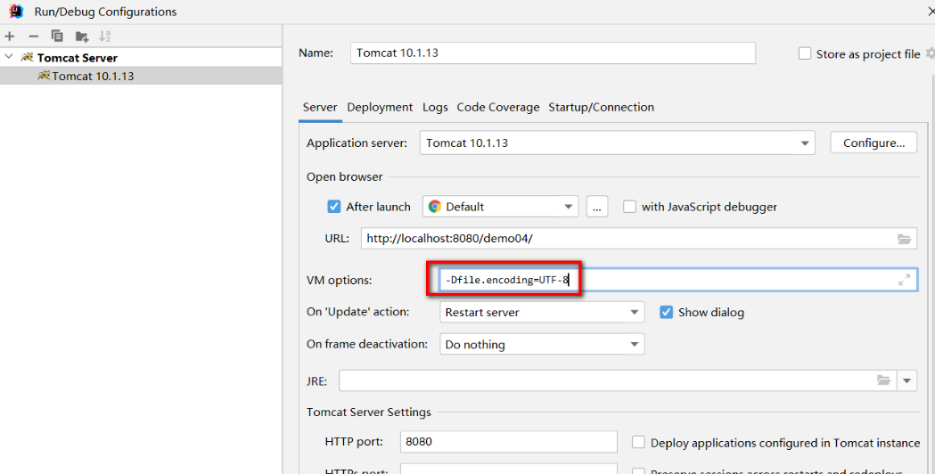Click the folder icon in the URL field
This screenshot has width=935, height=474.
pyautogui.click(x=905, y=239)
